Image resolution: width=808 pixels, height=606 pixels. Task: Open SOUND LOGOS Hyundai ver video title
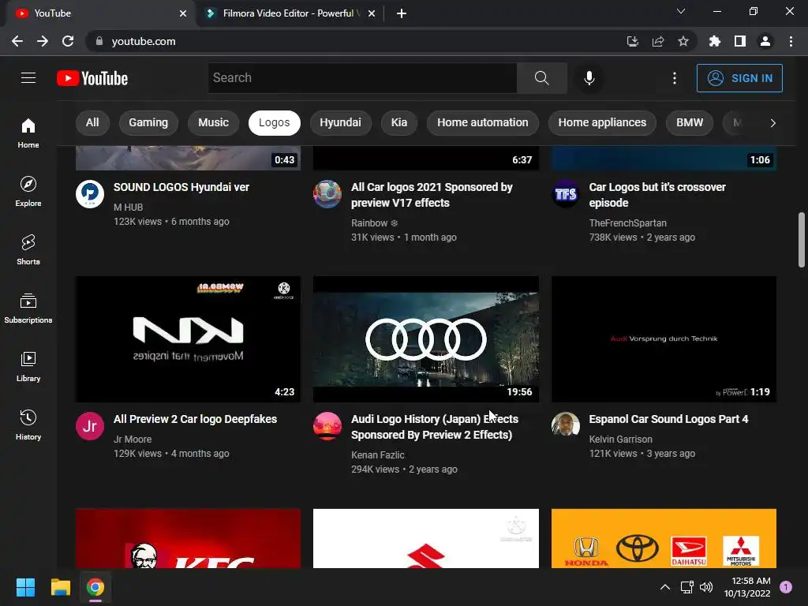click(x=181, y=187)
